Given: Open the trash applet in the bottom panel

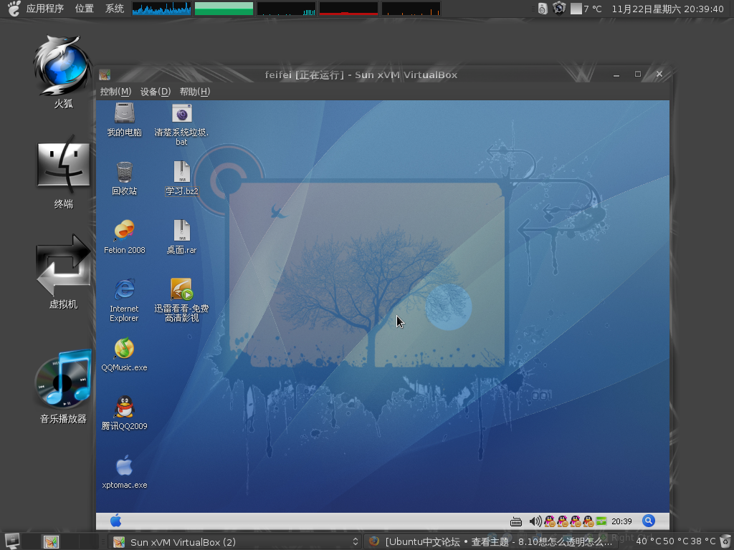Looking at the screenshot, I should (725, 541).
